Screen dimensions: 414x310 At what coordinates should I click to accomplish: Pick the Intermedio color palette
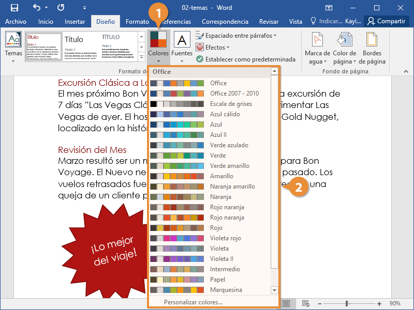[x=210, y=269]
